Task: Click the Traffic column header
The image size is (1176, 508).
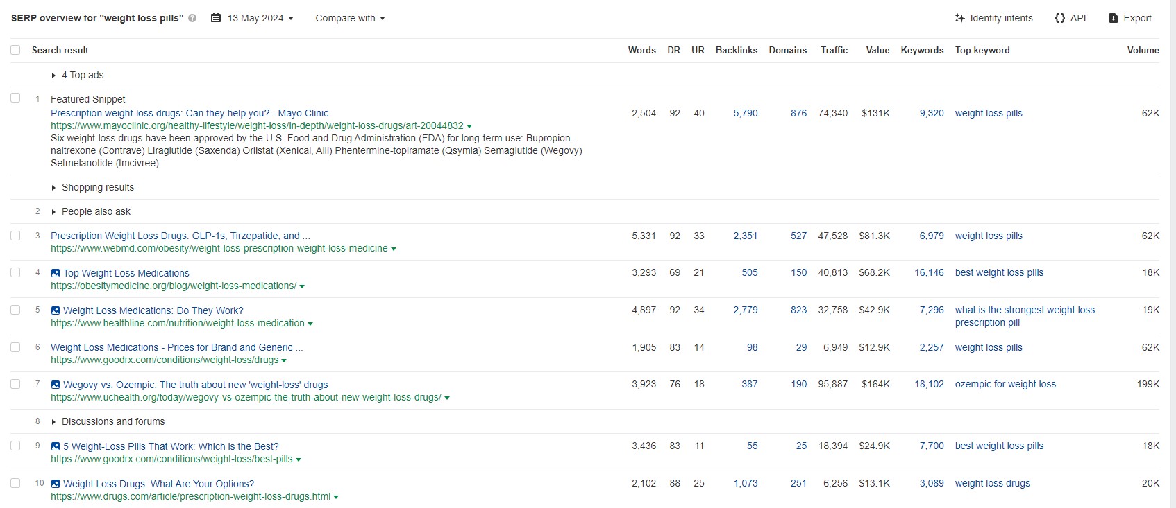Action: tap(834, 50)
